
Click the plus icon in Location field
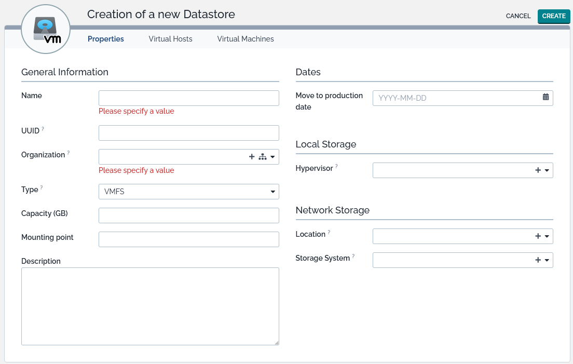coord(538,236)
